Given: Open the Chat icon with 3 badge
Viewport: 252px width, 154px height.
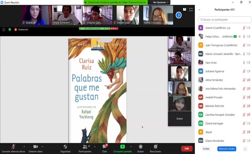Looking at the screenshot, I should [x=105, y=146].
